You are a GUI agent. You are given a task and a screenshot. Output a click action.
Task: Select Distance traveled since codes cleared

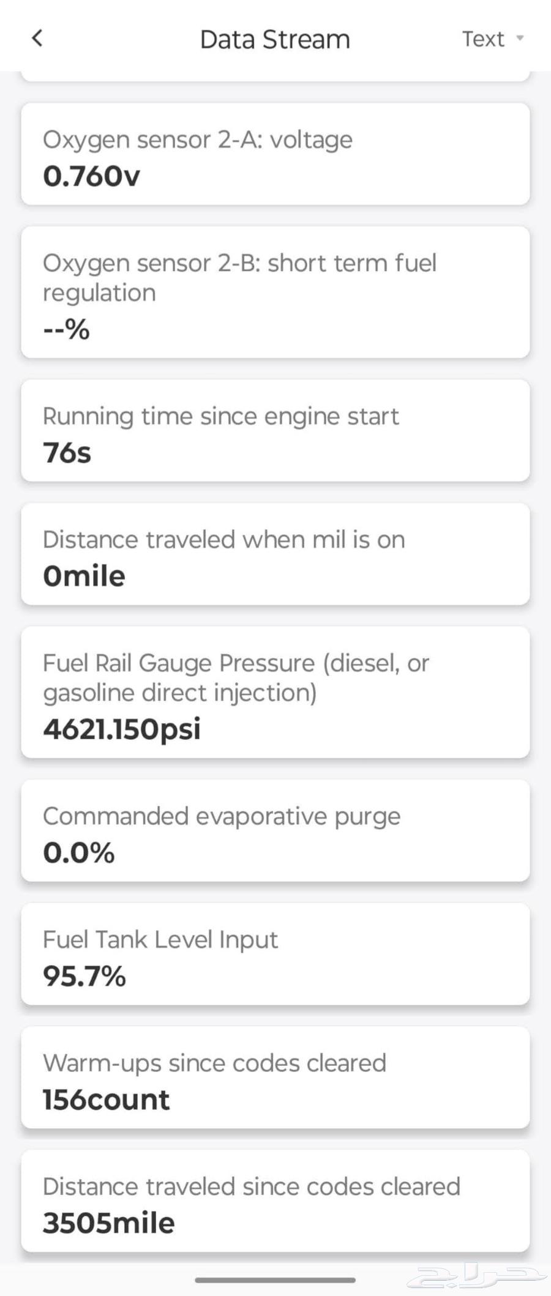(275, 1202)
